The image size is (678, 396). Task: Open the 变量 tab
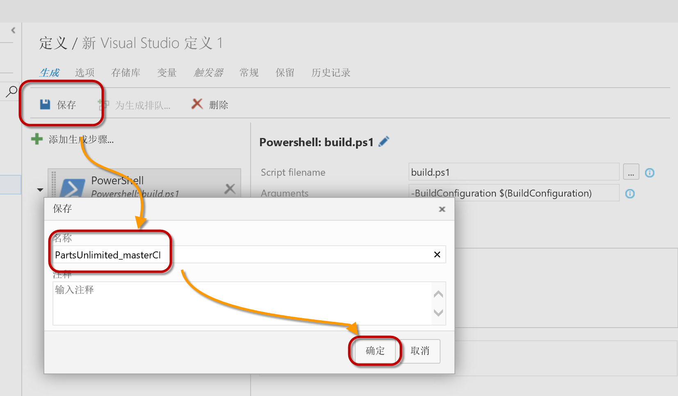(x=167, y=73)
